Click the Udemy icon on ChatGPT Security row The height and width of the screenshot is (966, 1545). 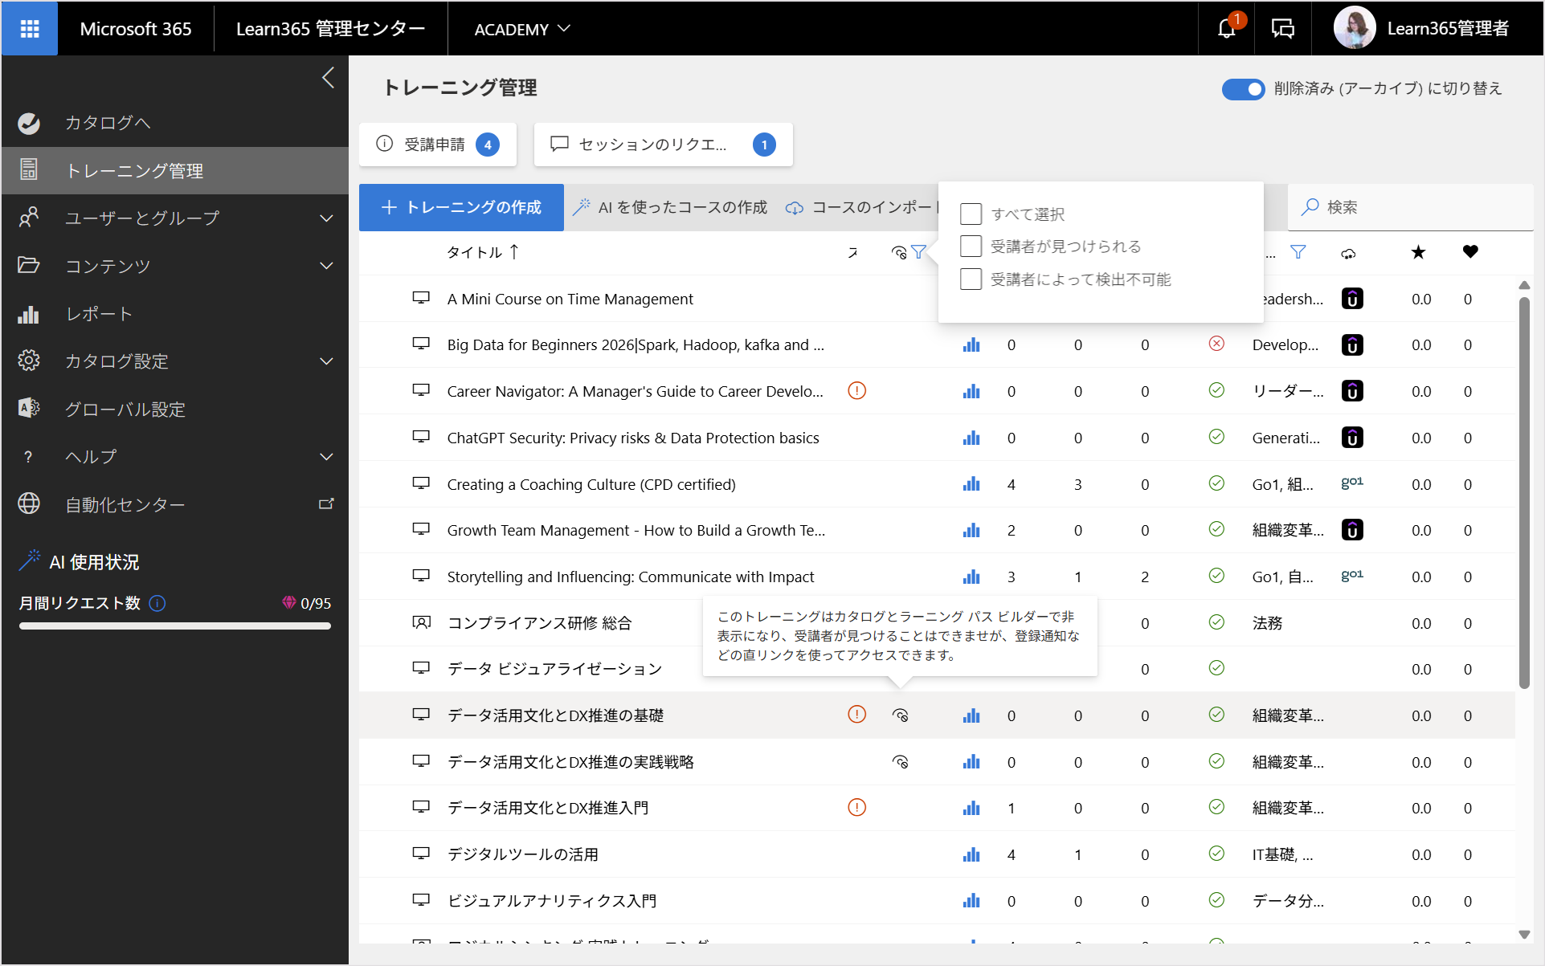[1352, 438]
